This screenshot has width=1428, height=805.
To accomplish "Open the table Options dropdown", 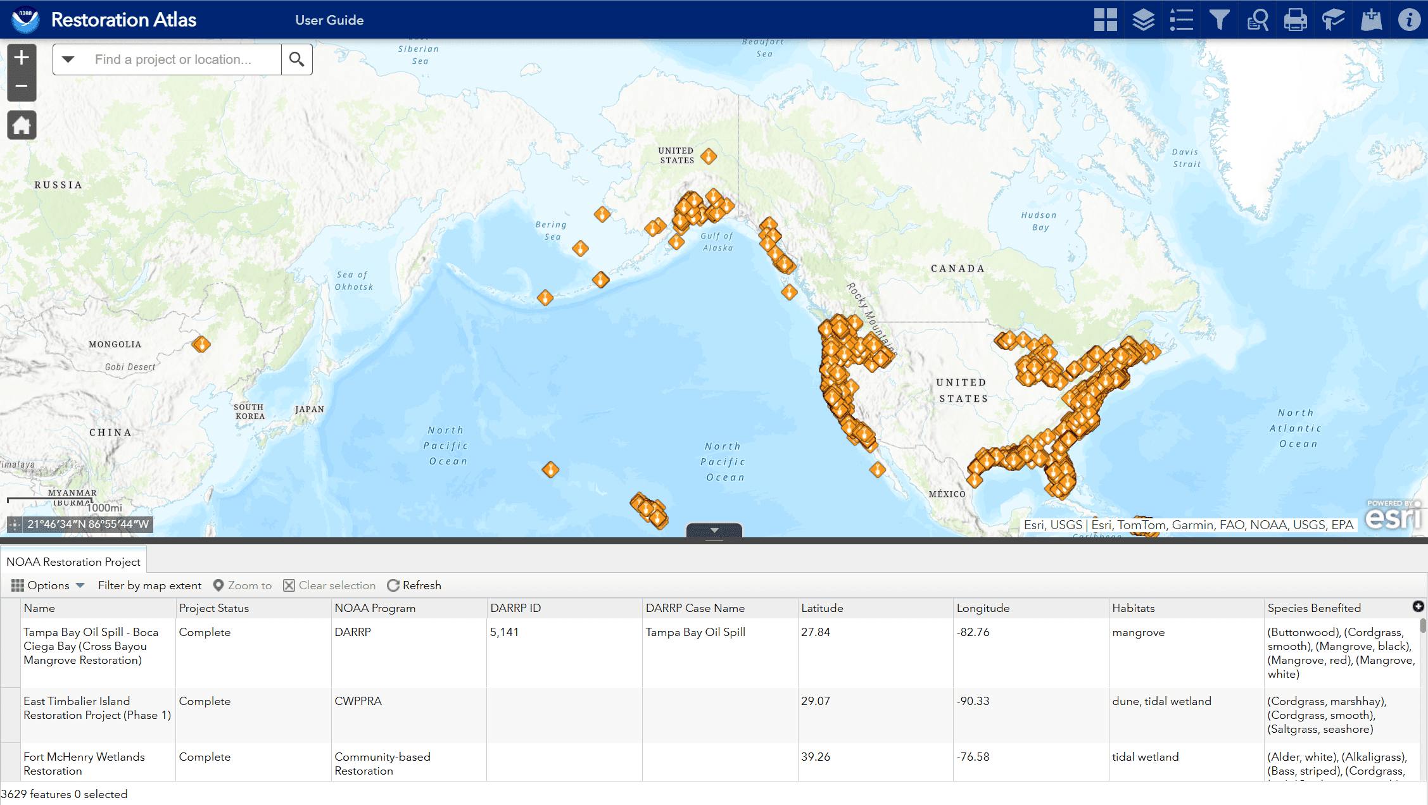I will pos(48,585).
